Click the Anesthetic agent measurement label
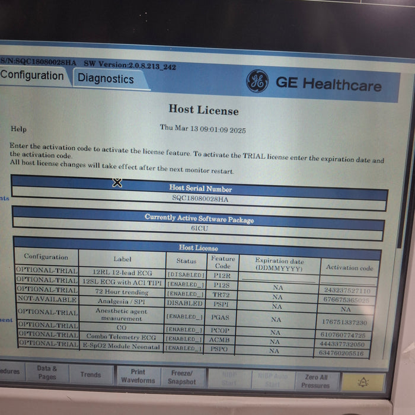 (x=122, y=315)
